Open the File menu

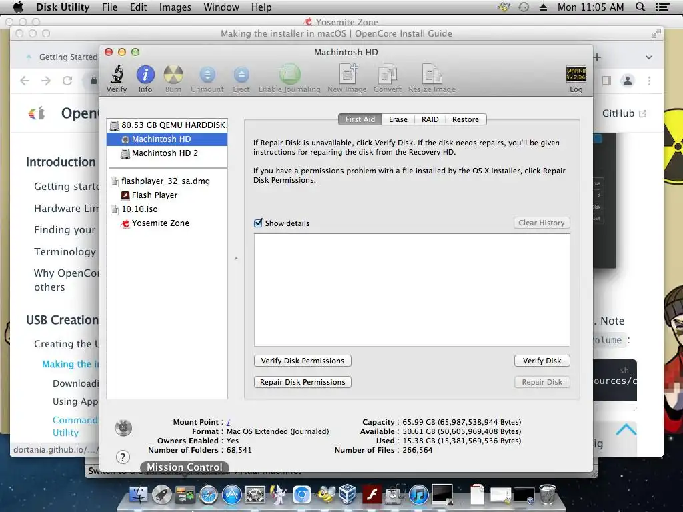109,7
